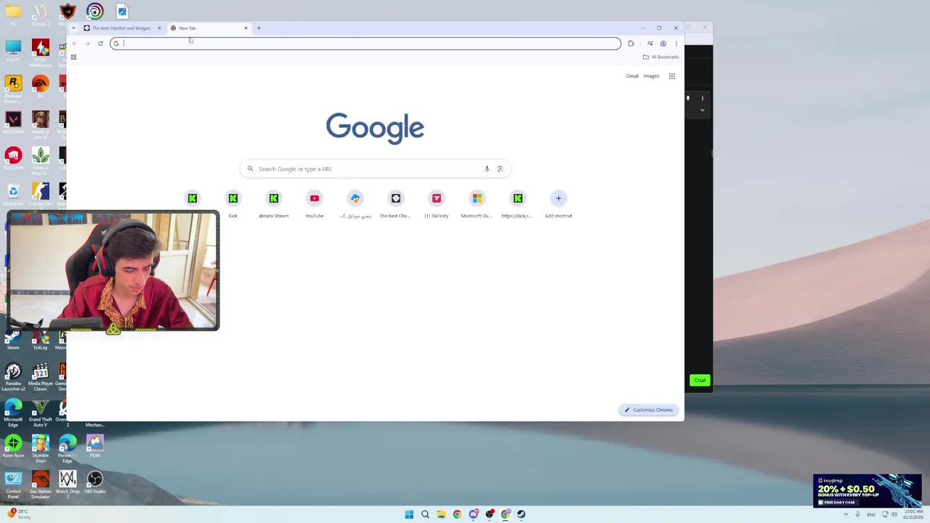The width and height of the screenshot is (930, 523).
Task: Open the aboata Stream shortcut tile
Action: click(x=273, y=204)
